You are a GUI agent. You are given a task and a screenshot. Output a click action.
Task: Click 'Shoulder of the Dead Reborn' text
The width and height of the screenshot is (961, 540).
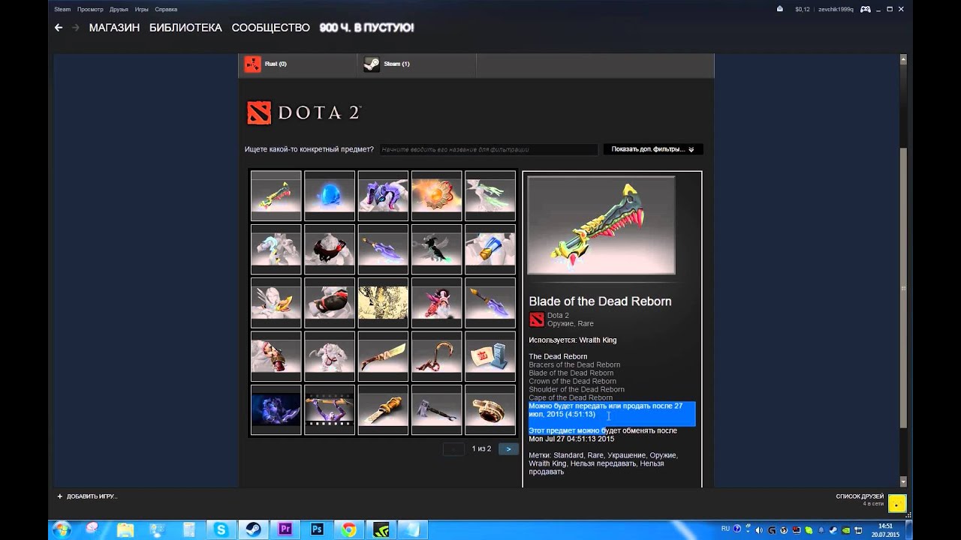577,390
